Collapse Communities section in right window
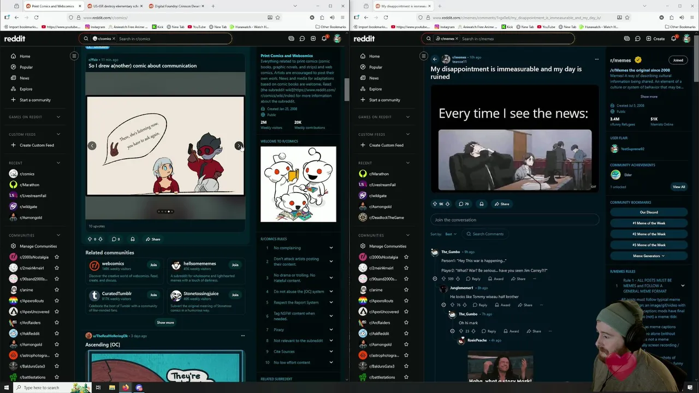Image resolution: width=699 pixels, height=393 pixels. click(x=408, y=235)
